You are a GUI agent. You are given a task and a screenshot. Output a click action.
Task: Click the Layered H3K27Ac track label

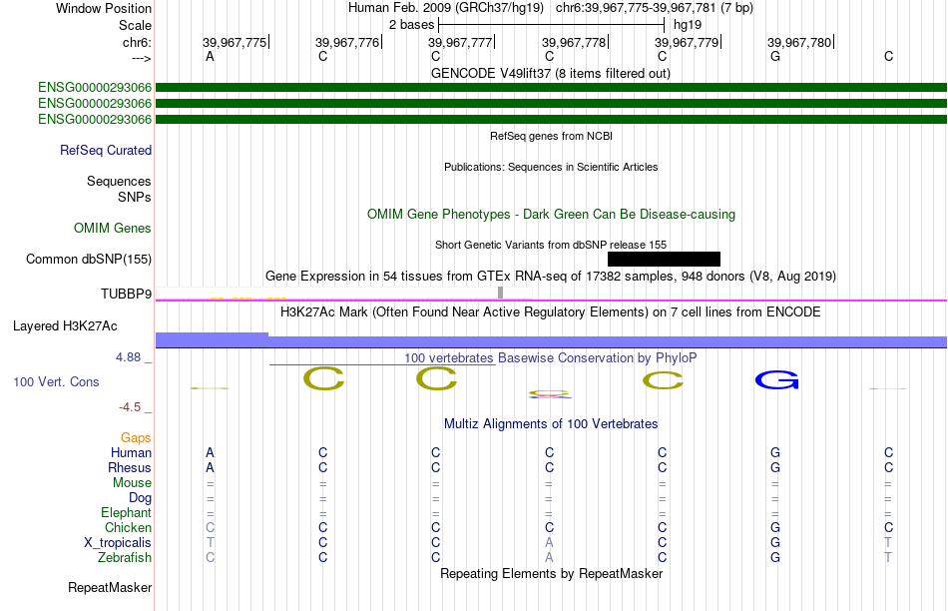click(x=65, y=326)
